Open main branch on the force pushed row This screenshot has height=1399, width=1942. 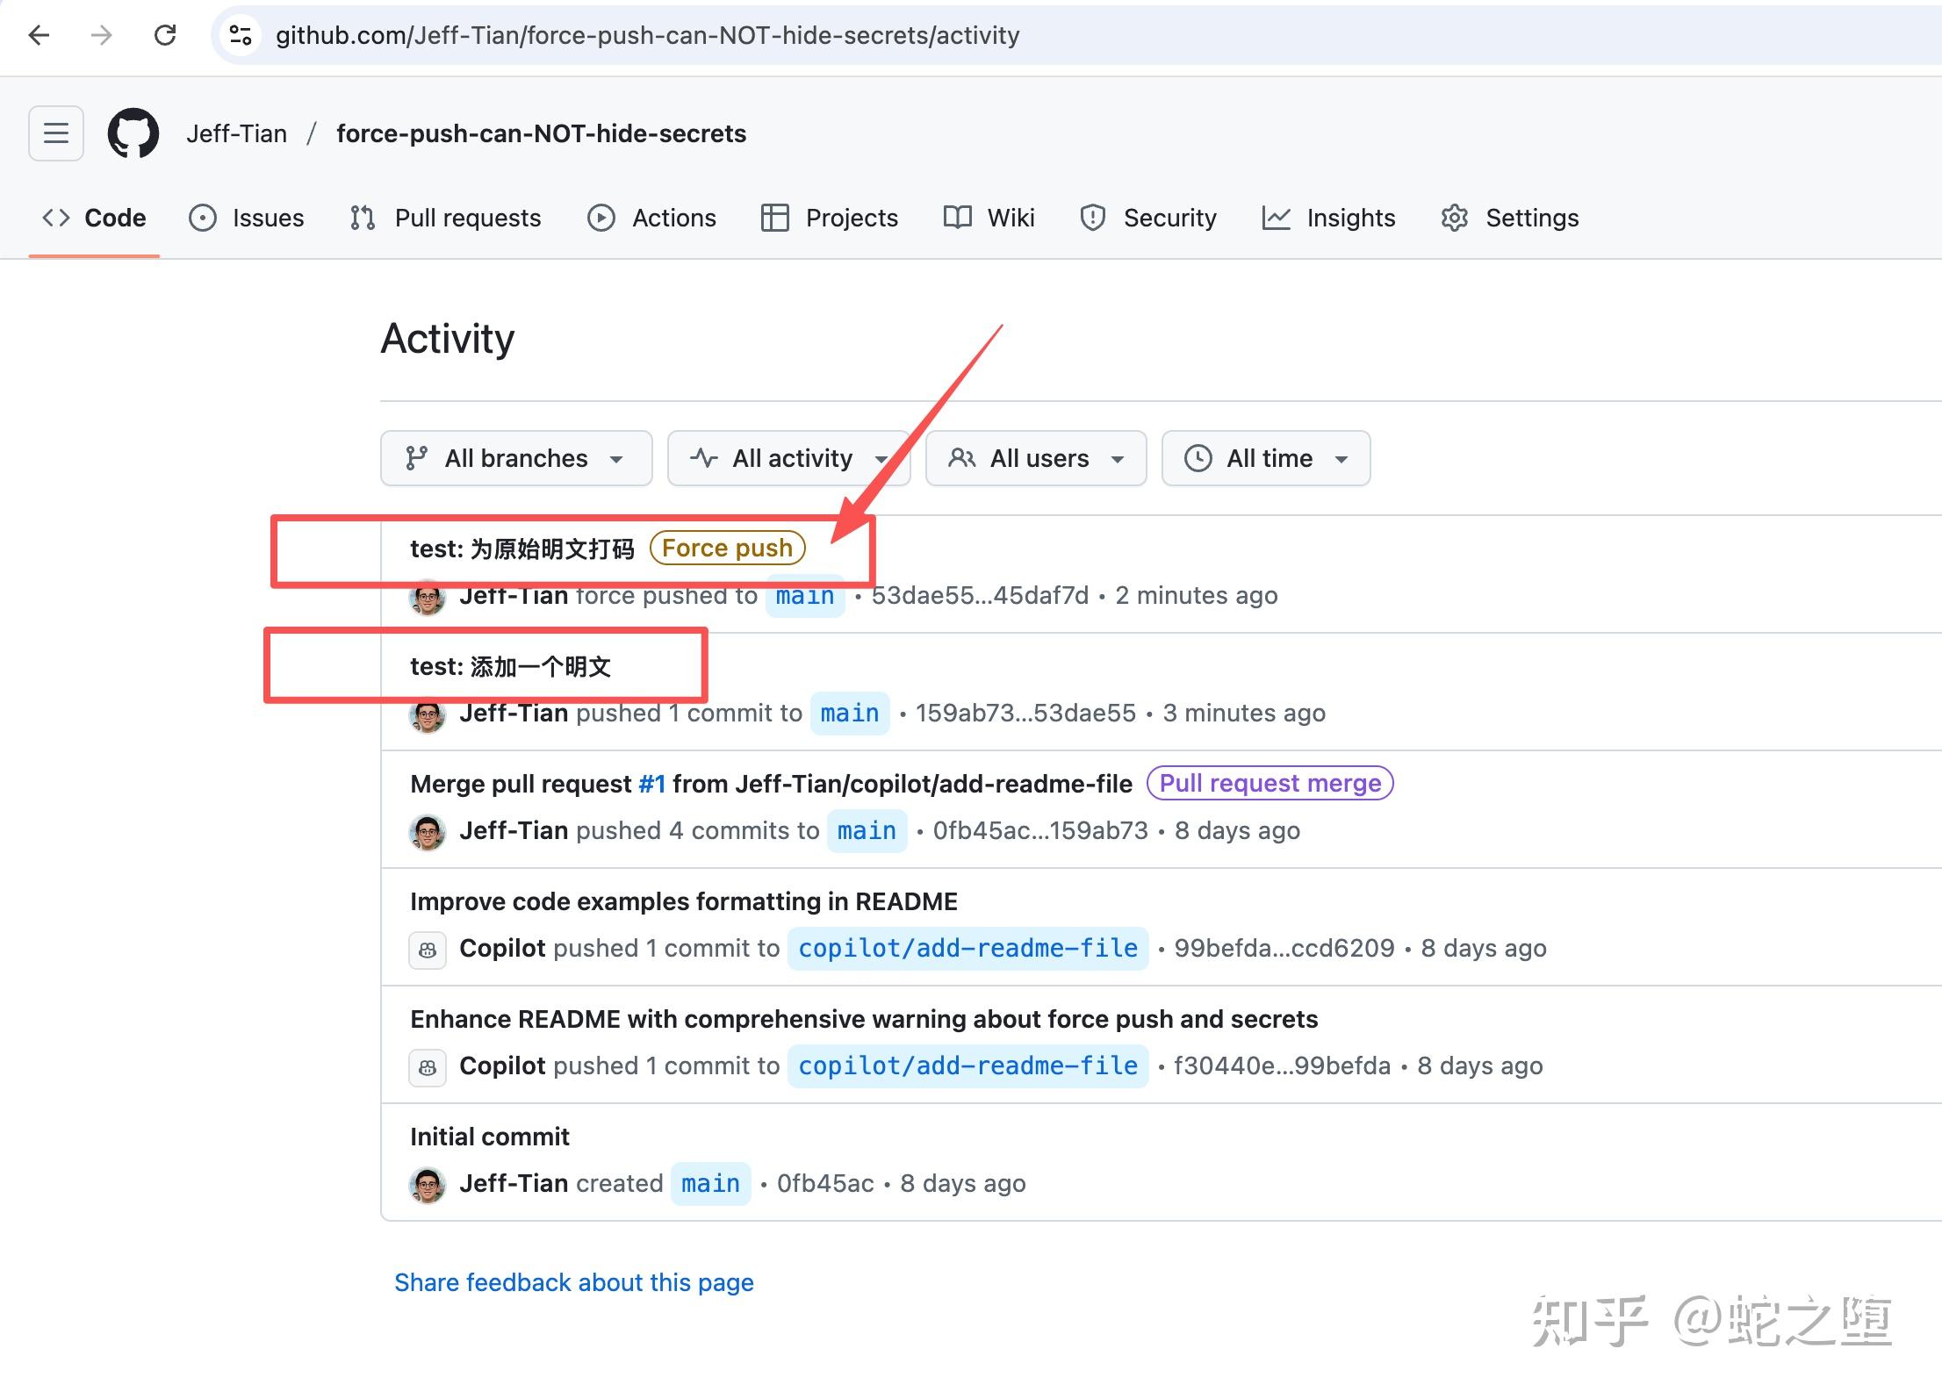point(805,596)
